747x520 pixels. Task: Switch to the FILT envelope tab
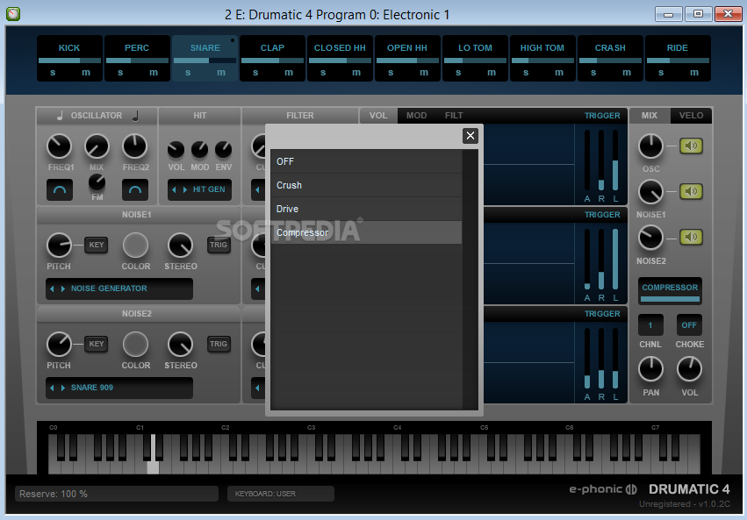(454, 116)
